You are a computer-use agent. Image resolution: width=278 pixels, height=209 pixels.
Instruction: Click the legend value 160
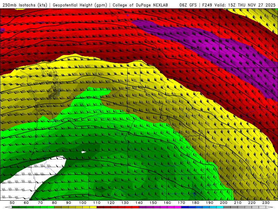pos(167,203)
